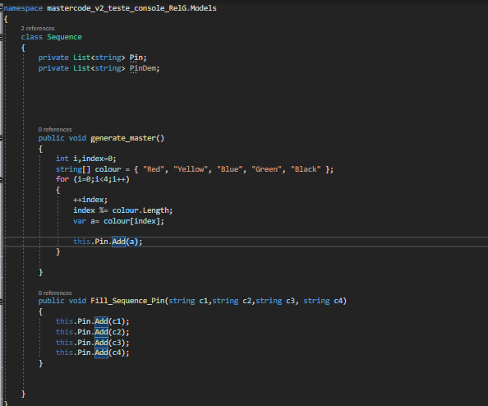Click the "Blue" string literal

[230, 169]
